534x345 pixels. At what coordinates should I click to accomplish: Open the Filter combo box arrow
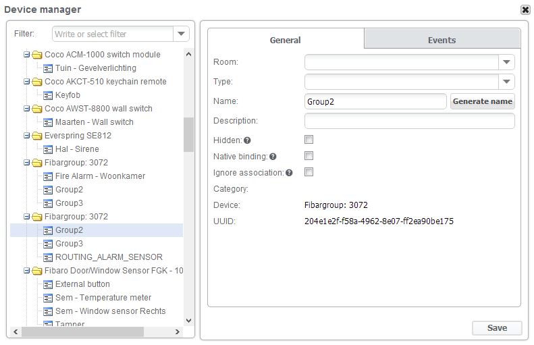coord(181,34)
